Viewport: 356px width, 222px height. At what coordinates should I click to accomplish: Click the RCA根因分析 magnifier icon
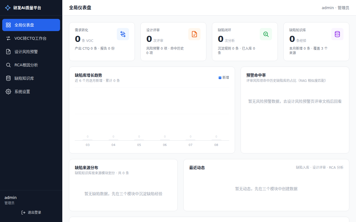tap(8, 65)
